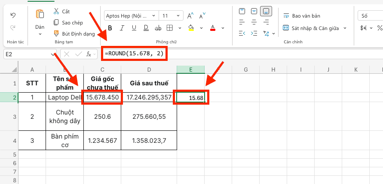
Task: Expand merge and center options arrow
Action: [x=345, y=28]
